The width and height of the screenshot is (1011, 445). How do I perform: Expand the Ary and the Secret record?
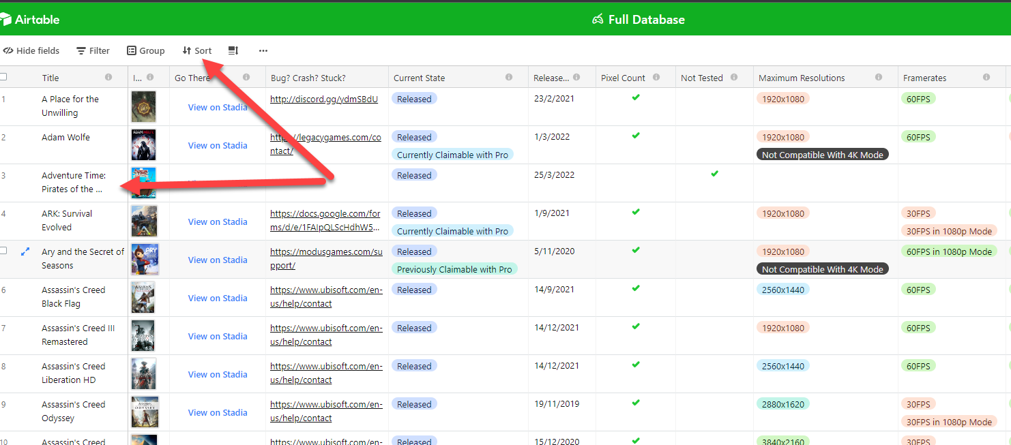point(26,251)
